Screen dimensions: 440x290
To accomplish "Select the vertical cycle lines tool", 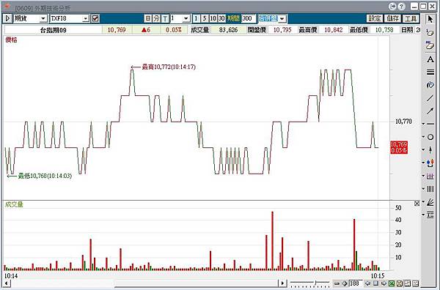I will click(430, 189).
